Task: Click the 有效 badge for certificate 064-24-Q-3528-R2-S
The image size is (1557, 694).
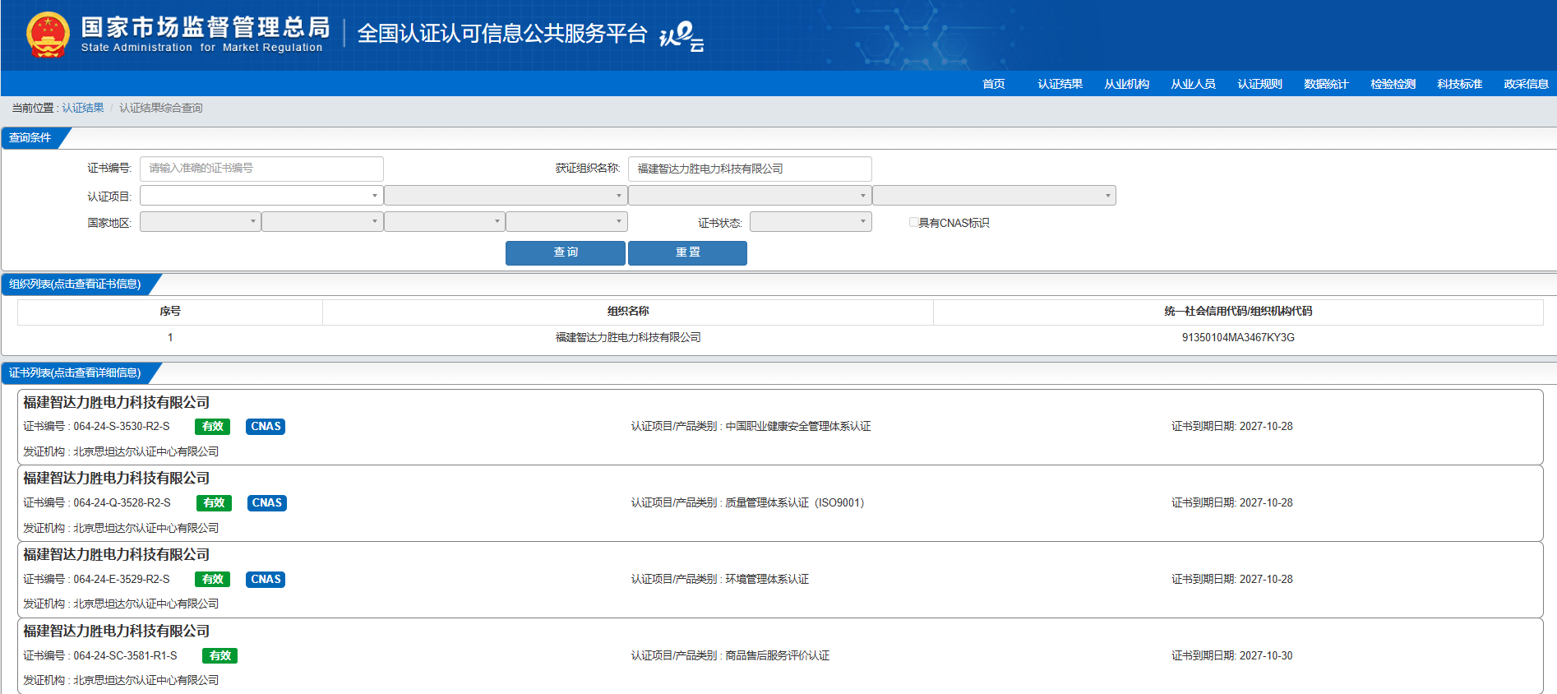Action: (x=214, y=503)
